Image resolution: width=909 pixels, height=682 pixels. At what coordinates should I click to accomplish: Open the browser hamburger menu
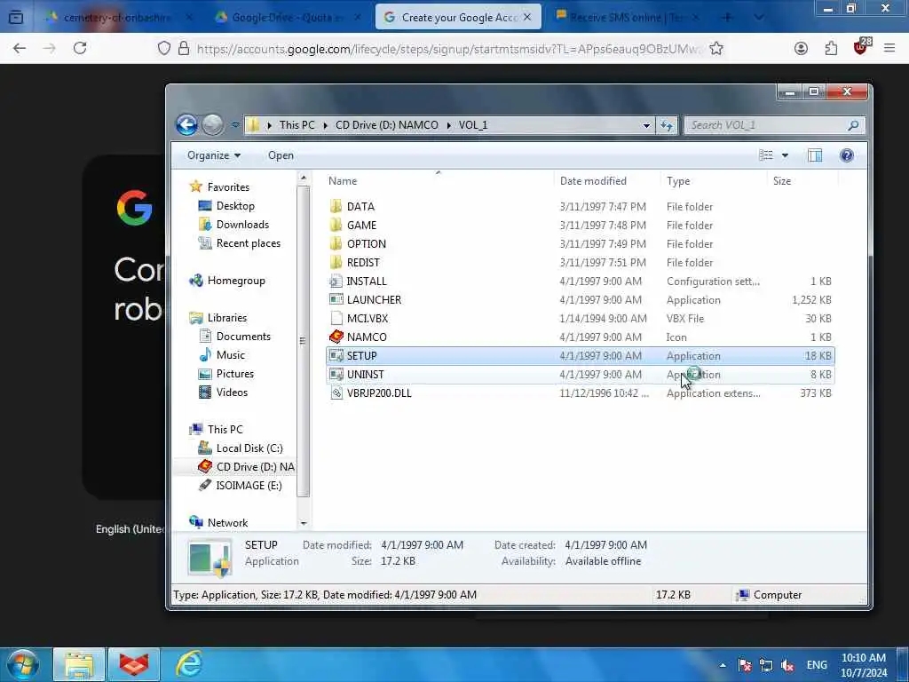[889, 49]
